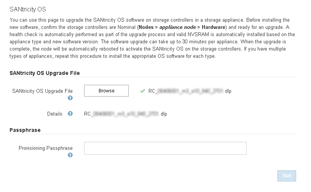
Task: Click the file name in the Details row
Action: pyautogui.click(x=125, y=114)
